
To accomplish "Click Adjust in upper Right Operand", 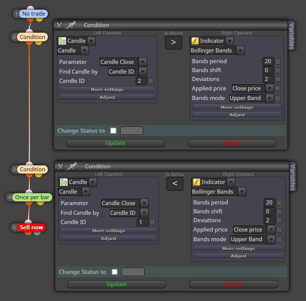I will pyautogui.click(x=237, y=115).
